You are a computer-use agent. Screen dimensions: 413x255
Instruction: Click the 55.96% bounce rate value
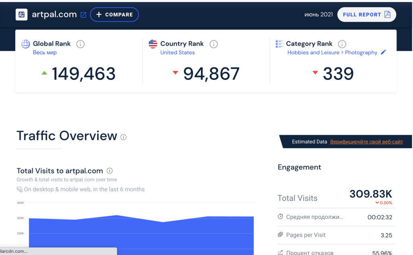(382, 253)
